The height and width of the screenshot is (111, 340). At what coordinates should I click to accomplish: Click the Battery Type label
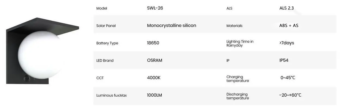tap(107, 43)
